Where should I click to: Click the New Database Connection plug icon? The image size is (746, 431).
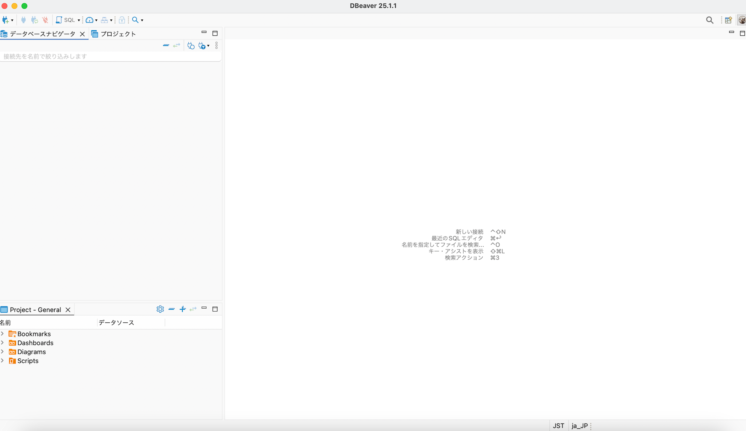point(5,20)
